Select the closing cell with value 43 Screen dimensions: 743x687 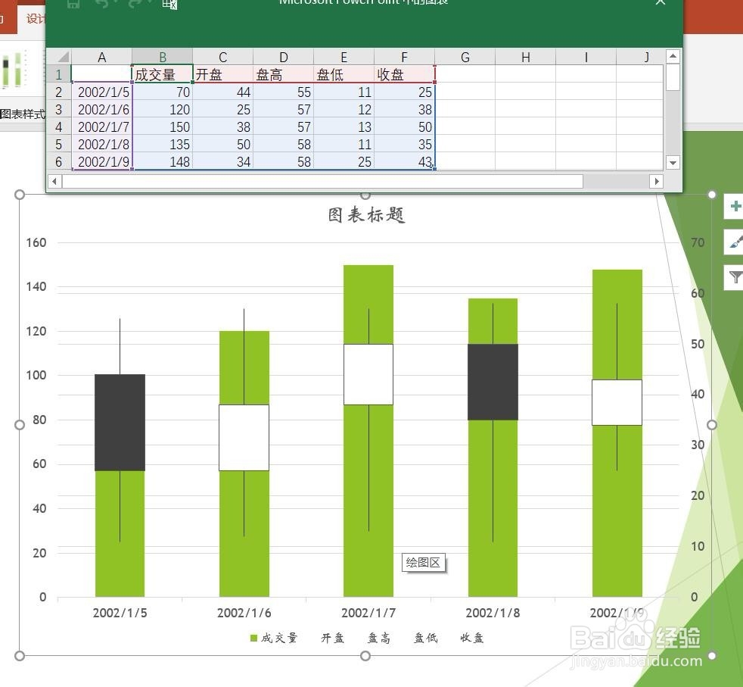[404, 162]
